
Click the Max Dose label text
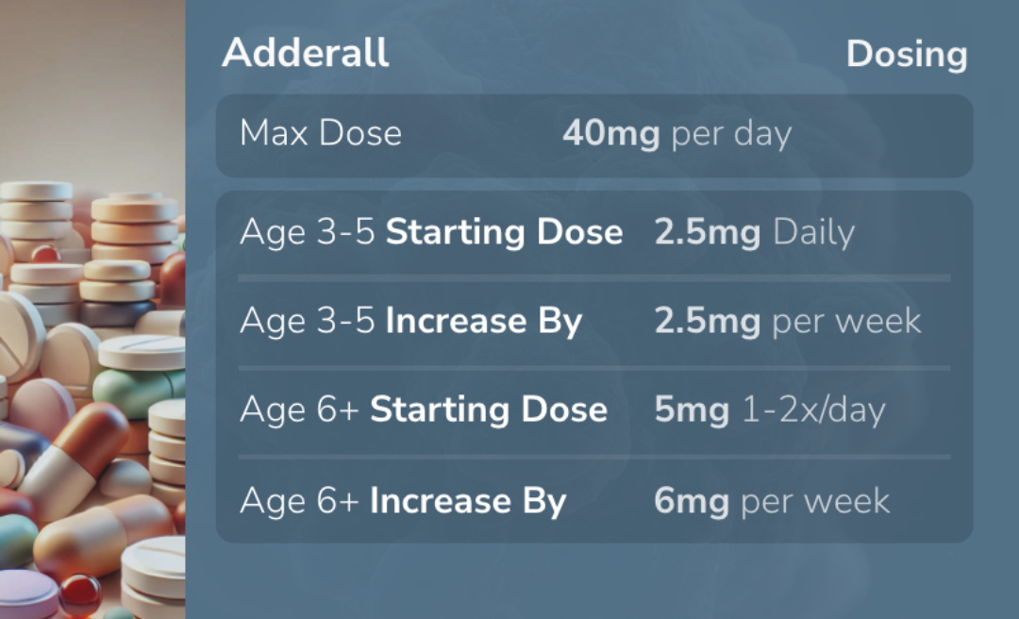click(321, 133)
